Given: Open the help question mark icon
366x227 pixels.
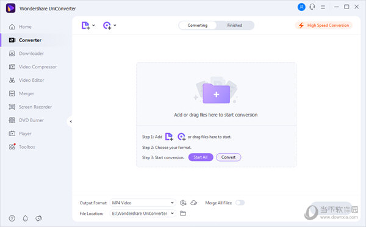Looking at the screenshot, I should (12, 218).
